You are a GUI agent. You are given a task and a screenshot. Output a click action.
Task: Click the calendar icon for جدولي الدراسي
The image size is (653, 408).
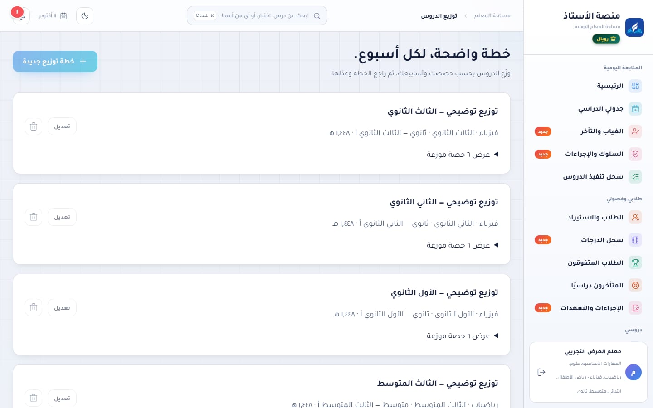pos(635,108)
